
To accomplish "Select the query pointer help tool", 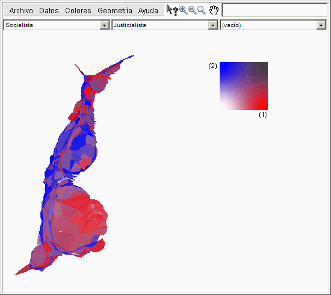I will point(172,10).
